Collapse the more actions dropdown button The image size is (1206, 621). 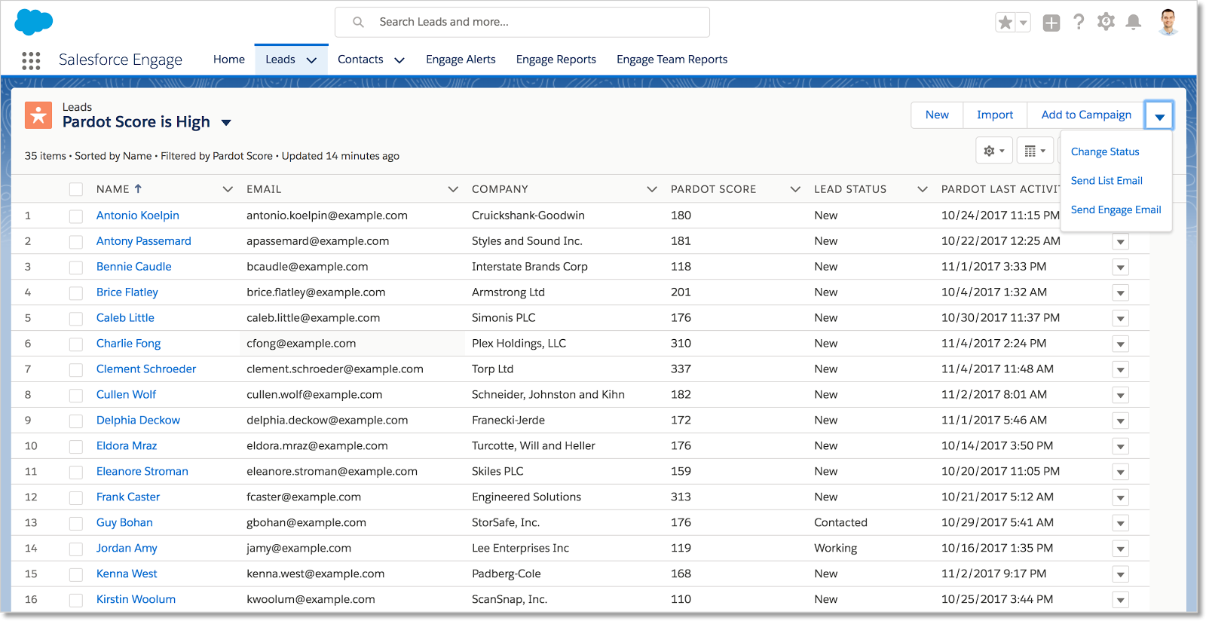click(1159, 115)
